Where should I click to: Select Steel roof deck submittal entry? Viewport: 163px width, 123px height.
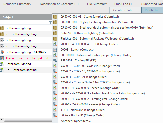(x=107, y=28)
